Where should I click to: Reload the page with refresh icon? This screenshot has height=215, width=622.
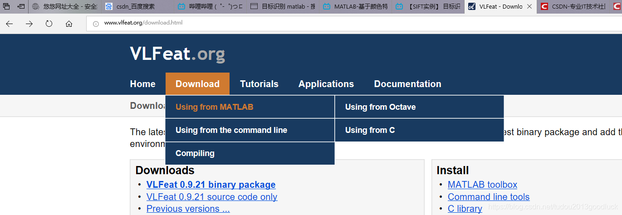point(49,24)
